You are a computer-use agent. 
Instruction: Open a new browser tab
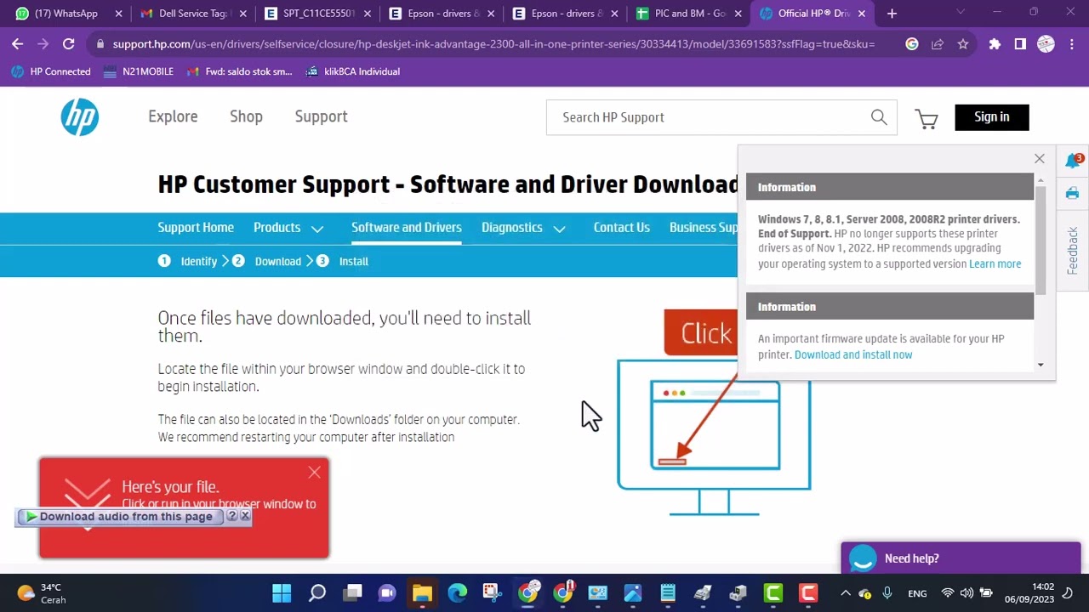(x=892, y=14)
